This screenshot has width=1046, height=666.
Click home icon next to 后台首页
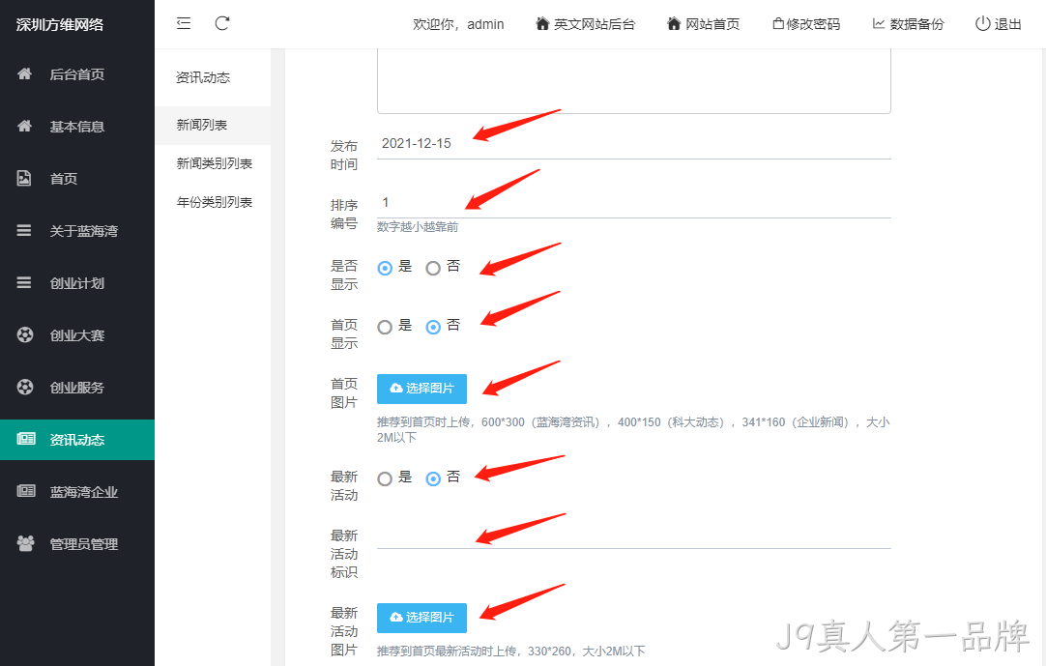tap(25, 74)
